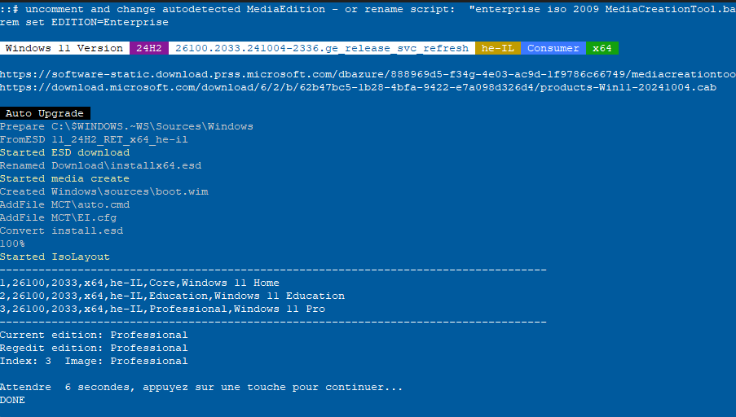
Task: Select the Created Windows\sources\boot.wim line
Action: [x=104, y=191]
